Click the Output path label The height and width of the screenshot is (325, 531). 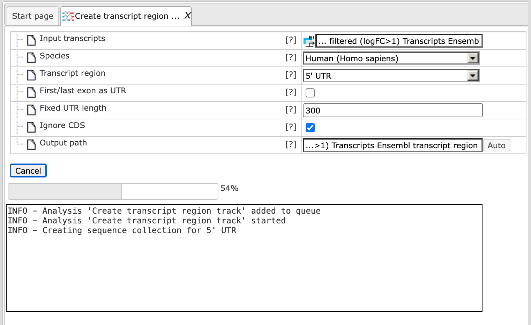pos(63,143)
